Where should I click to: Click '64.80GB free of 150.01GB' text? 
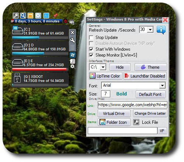45,49
